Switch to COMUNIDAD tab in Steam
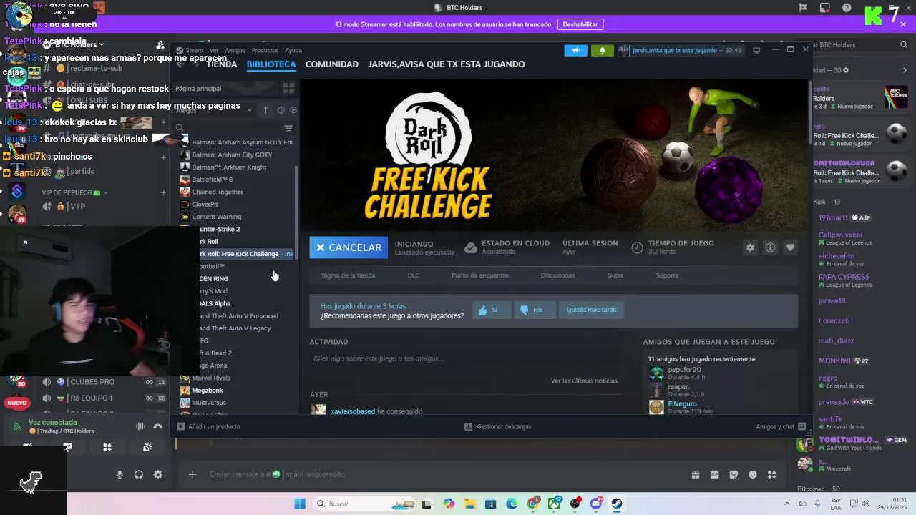The width and height of the screenshot is (916, 515). click(x=331, y=64)
